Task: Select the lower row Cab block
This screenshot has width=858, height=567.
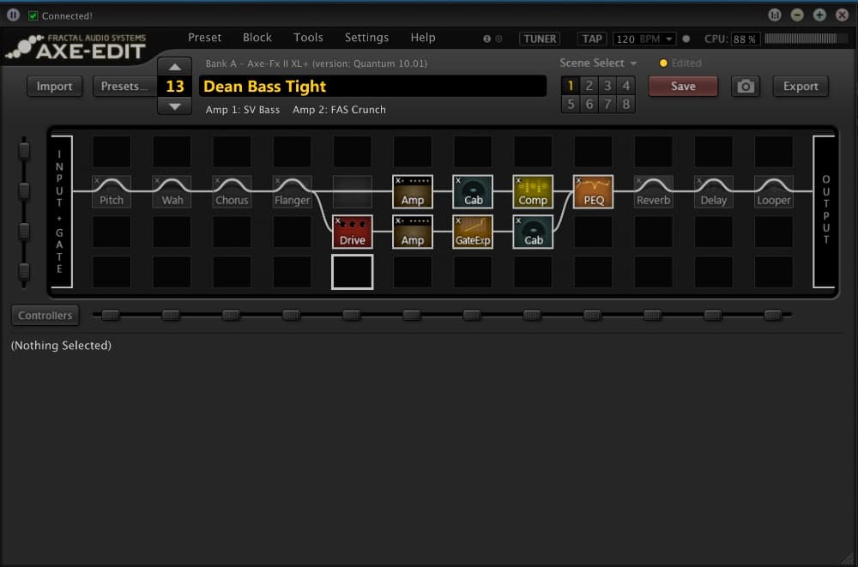Action: [x=533, y=232]
